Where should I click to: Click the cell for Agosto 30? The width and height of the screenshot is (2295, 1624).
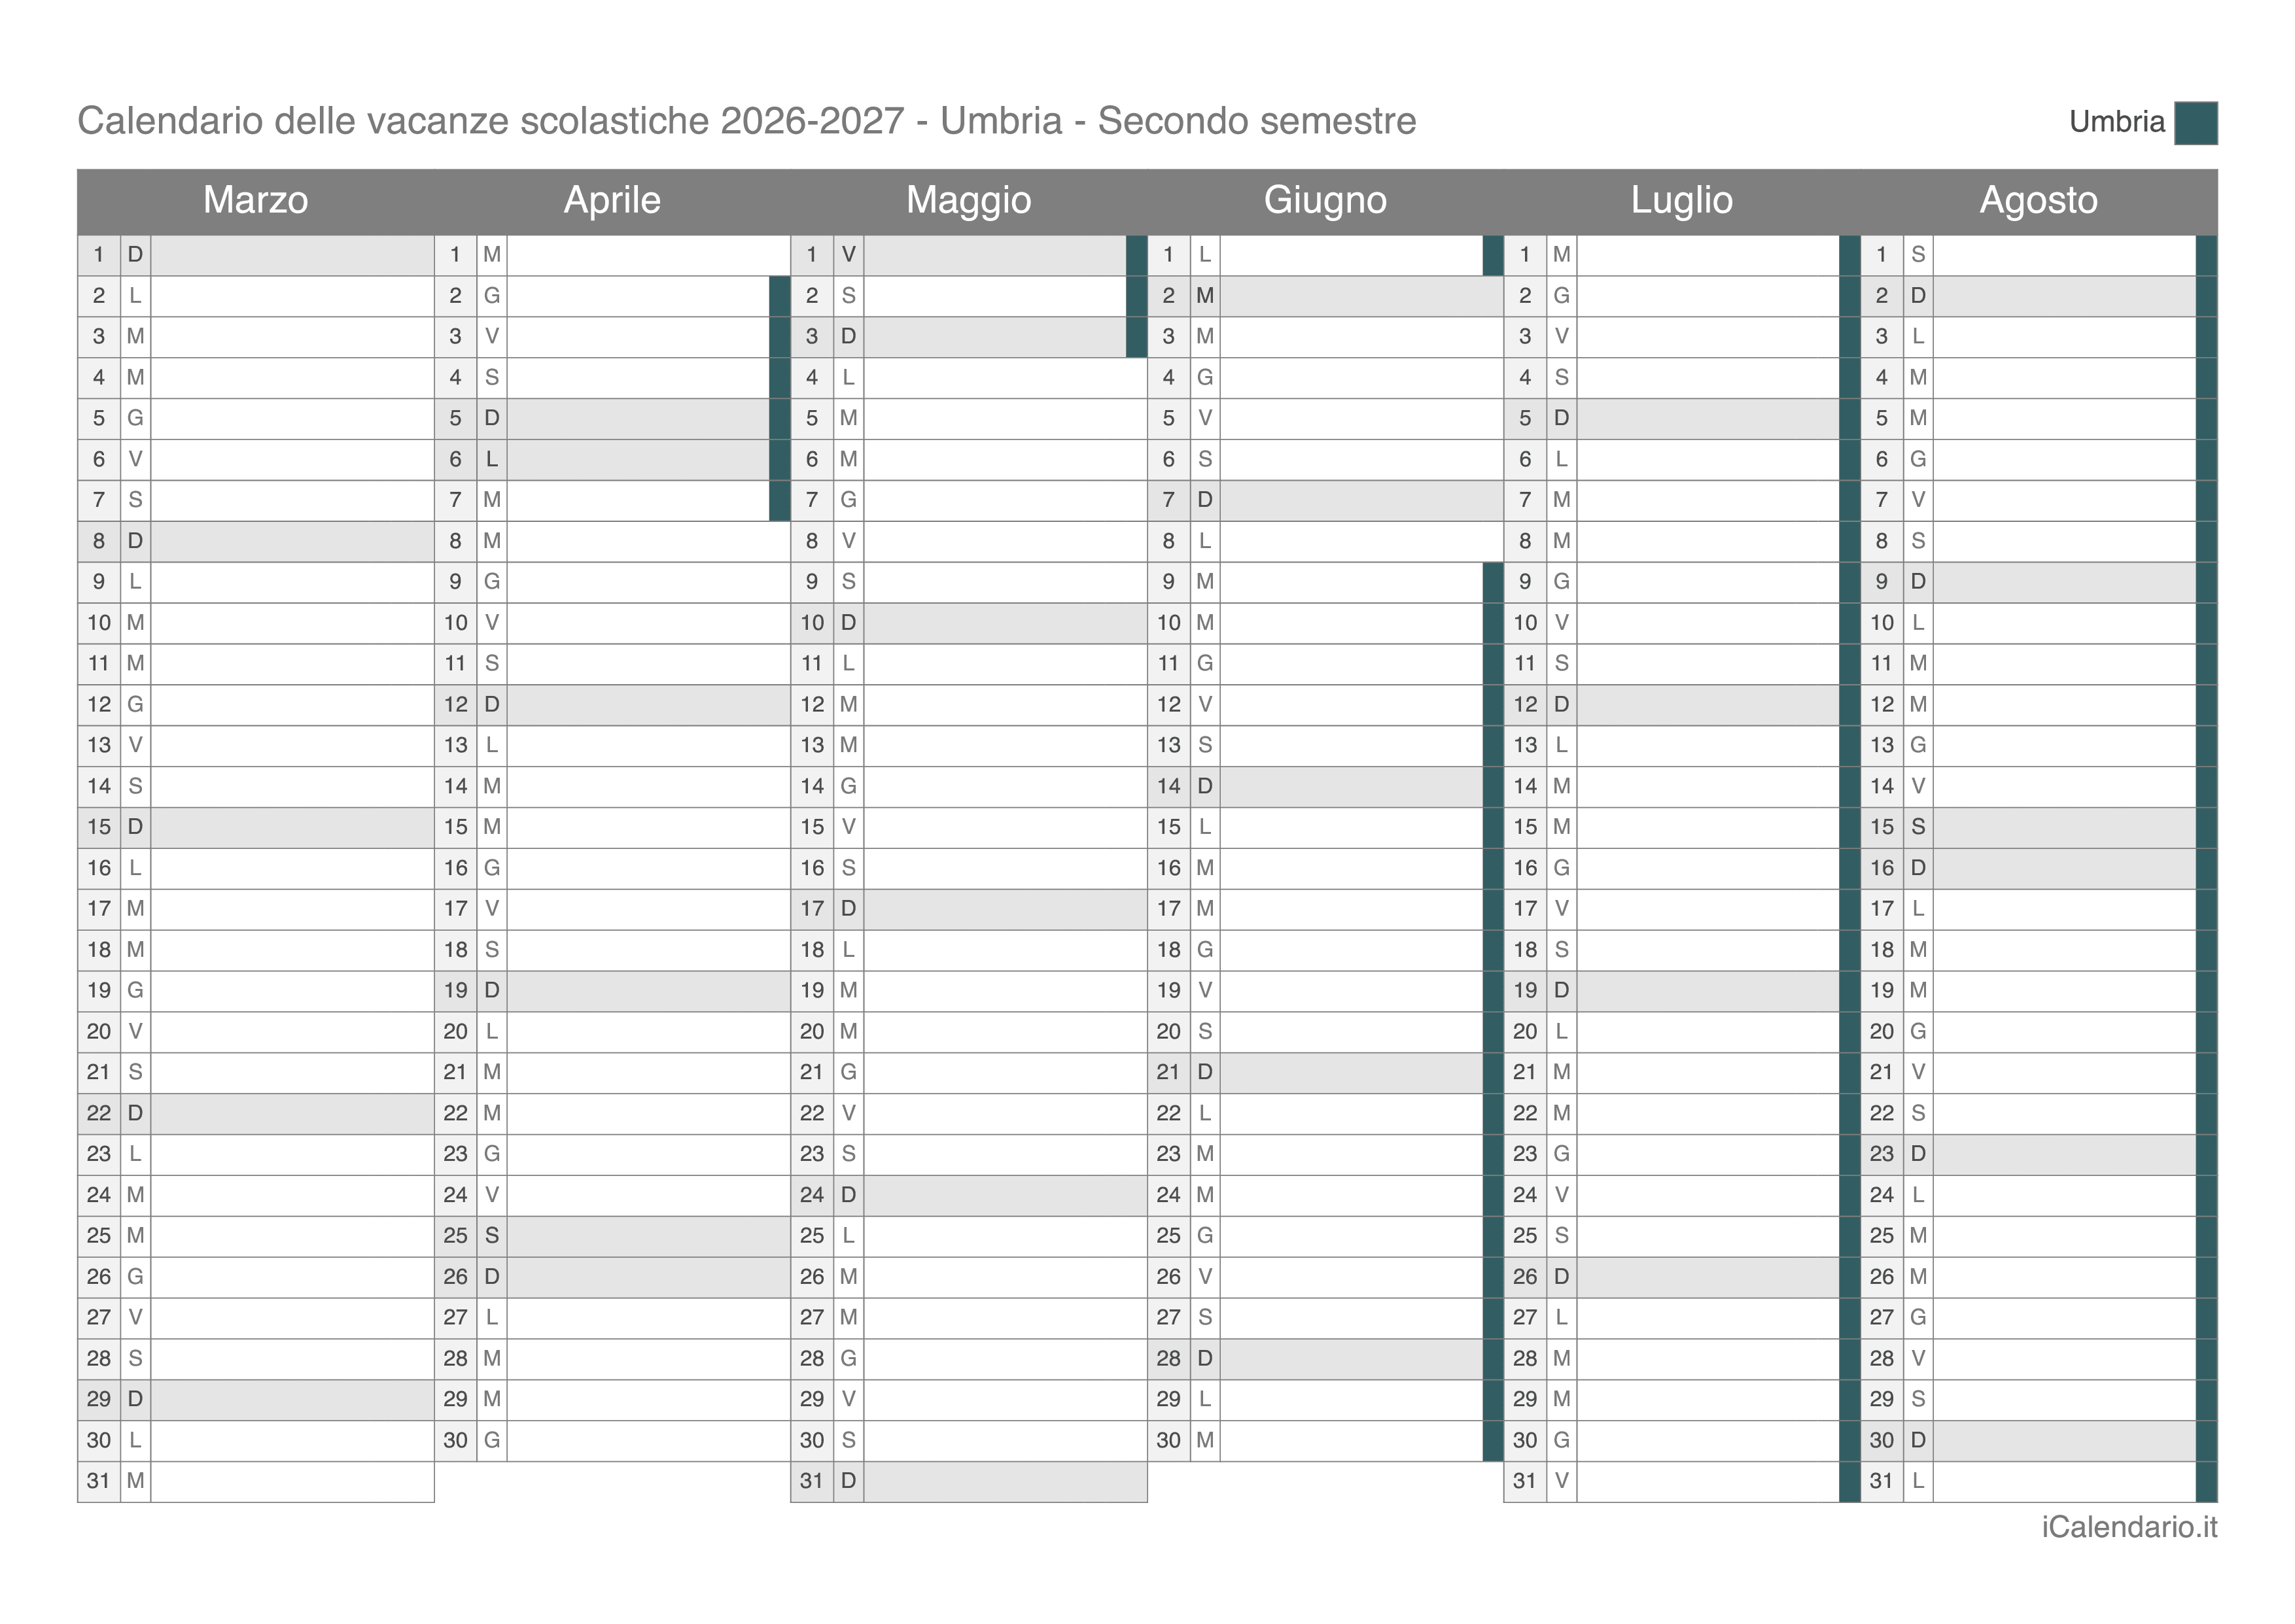click(2065, 1440)
